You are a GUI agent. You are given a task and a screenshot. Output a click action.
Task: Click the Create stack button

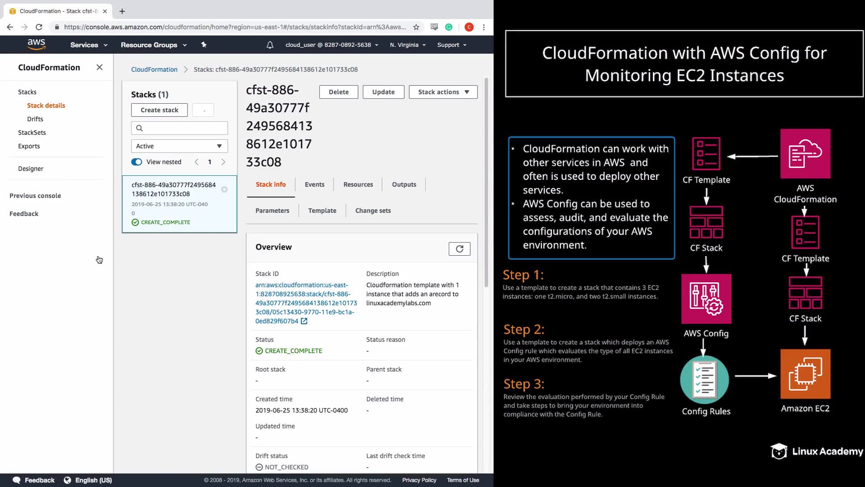tap(159, 110)
